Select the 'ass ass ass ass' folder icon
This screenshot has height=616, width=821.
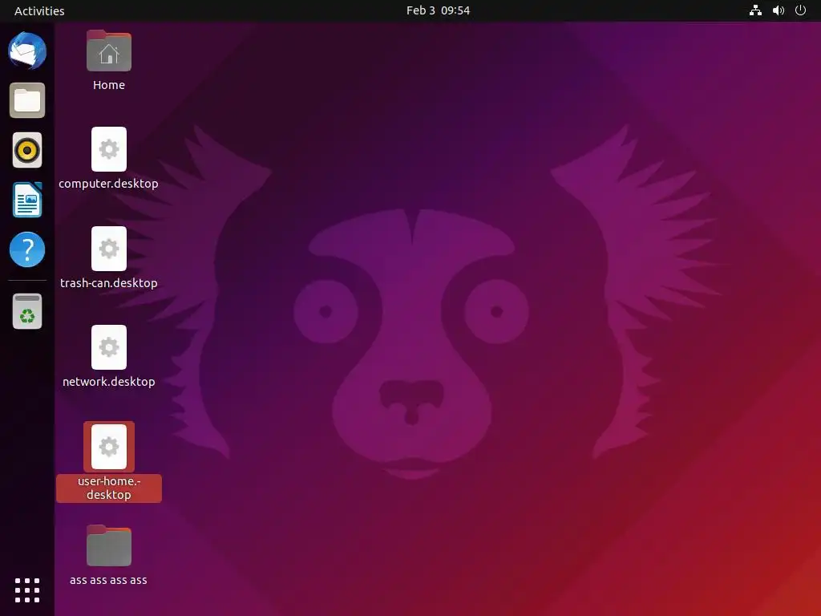click(109, 545)
